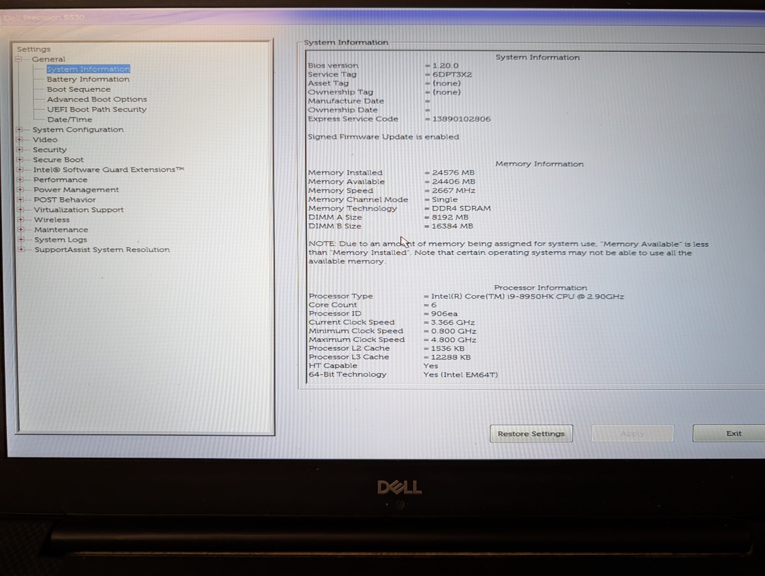Click Memory Installed value 24576 MB

(x=453, y=173)
